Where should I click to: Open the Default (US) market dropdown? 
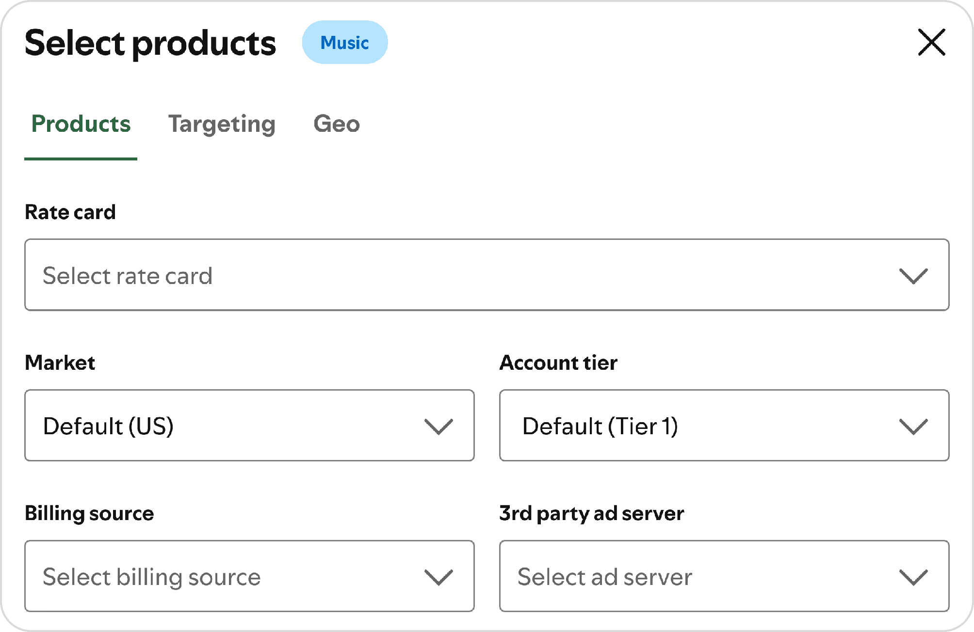109,426
